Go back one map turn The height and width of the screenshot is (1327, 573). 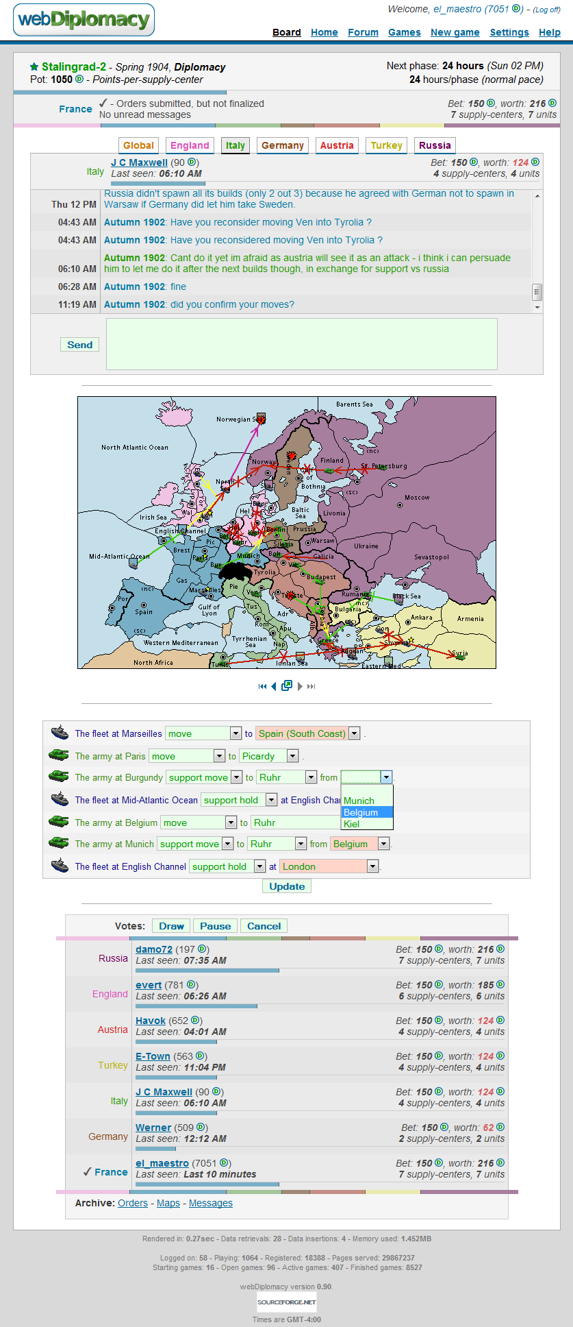tap(274, 686)
